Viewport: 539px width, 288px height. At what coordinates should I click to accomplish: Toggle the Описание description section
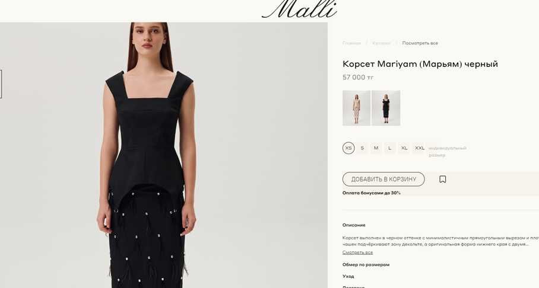(354, 225)
